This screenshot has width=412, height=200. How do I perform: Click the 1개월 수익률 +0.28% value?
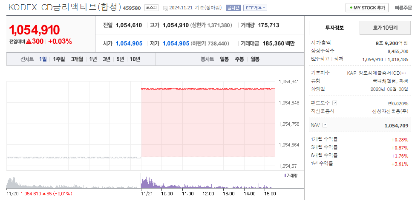click(400, 139)
